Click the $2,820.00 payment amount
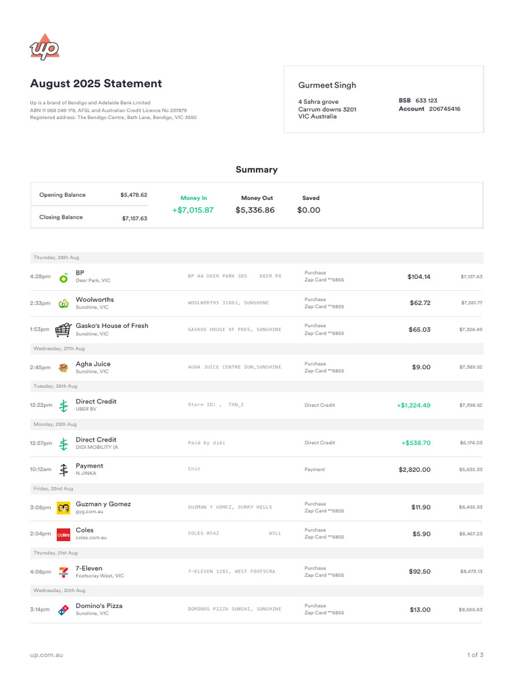514x685 pixels. (x=414, y=470)
